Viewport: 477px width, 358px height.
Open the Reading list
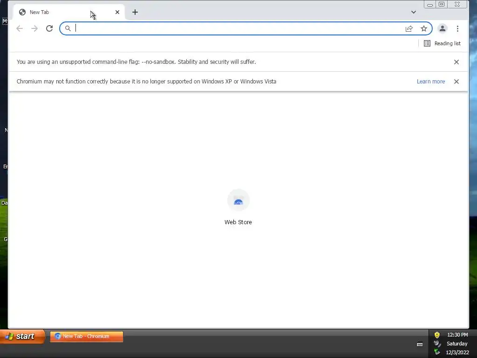point(442,43)
